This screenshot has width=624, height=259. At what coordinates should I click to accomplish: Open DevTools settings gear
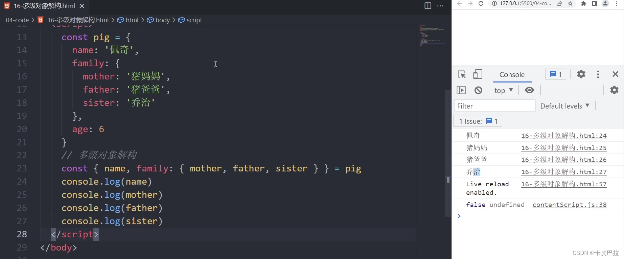(x=581, y=74)
